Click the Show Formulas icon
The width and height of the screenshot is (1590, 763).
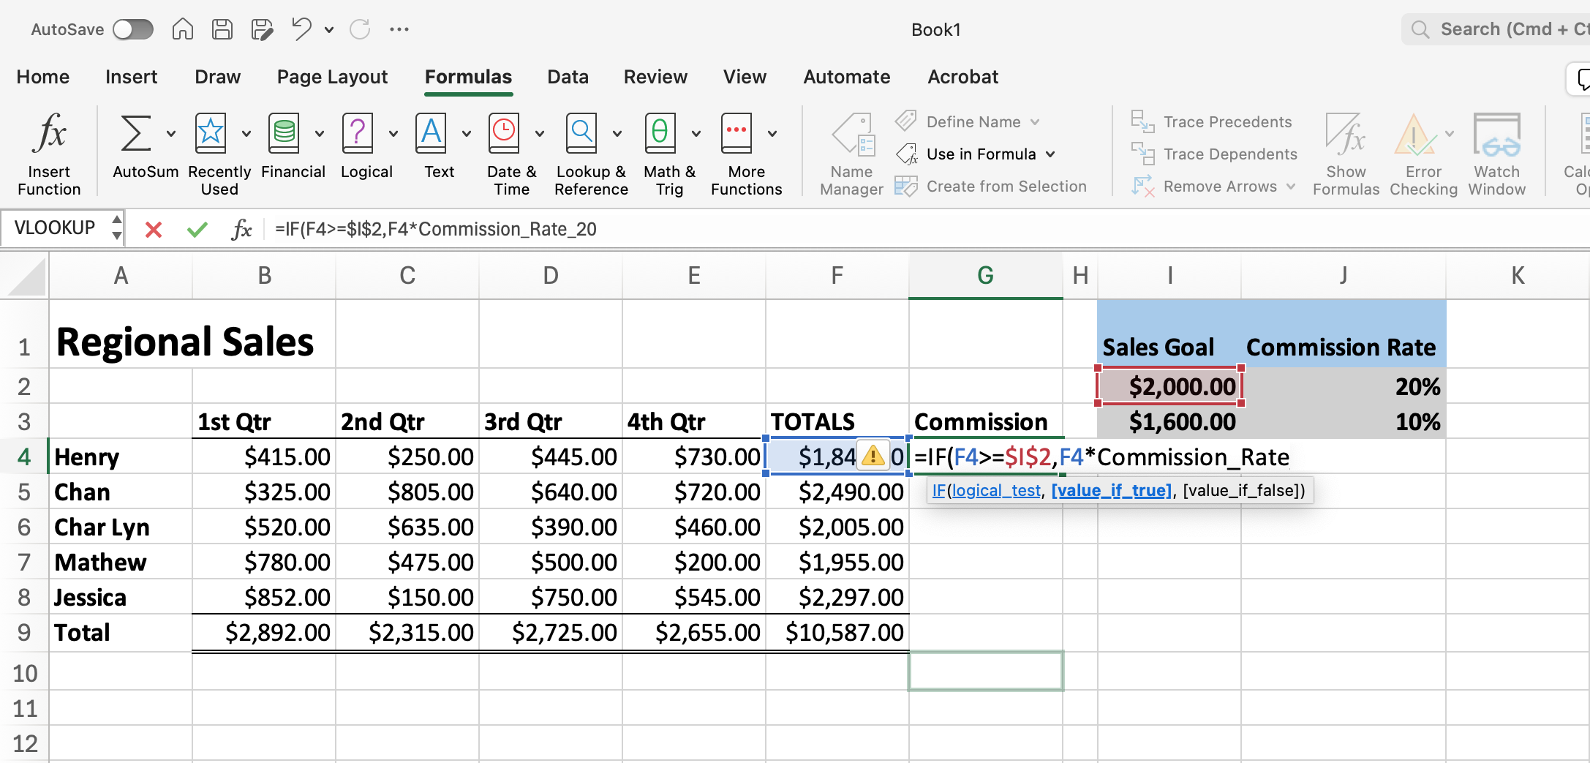coord(1346,134)
